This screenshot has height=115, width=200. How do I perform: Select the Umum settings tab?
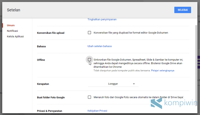coord(11,25)
